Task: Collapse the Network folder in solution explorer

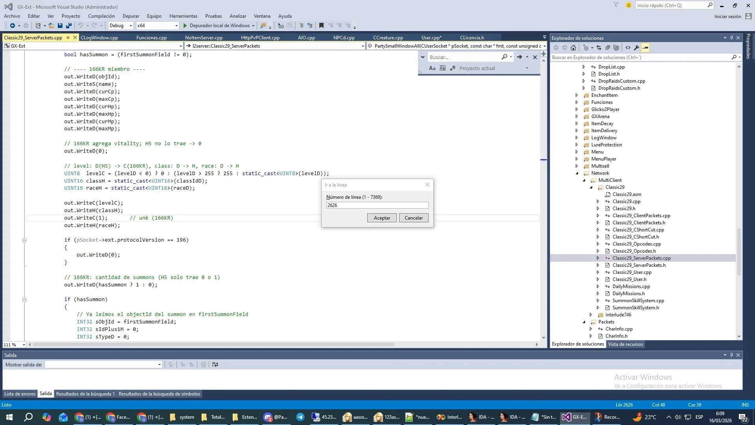Action: click(x=577, y=173)
